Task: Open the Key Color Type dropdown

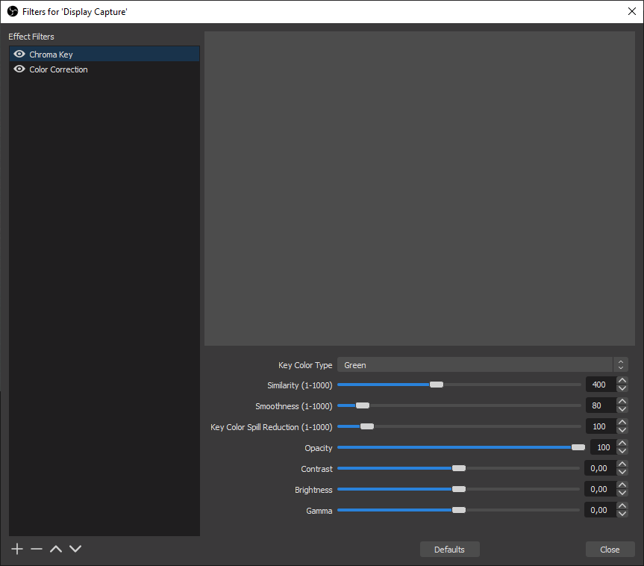Action: (482, 365)
